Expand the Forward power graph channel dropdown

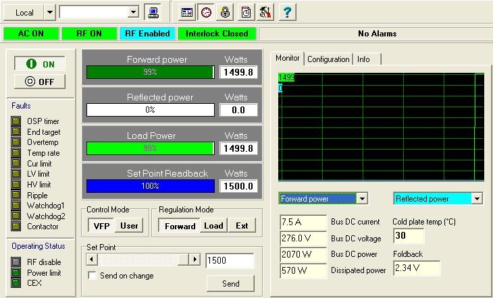(x=362, y=199)
